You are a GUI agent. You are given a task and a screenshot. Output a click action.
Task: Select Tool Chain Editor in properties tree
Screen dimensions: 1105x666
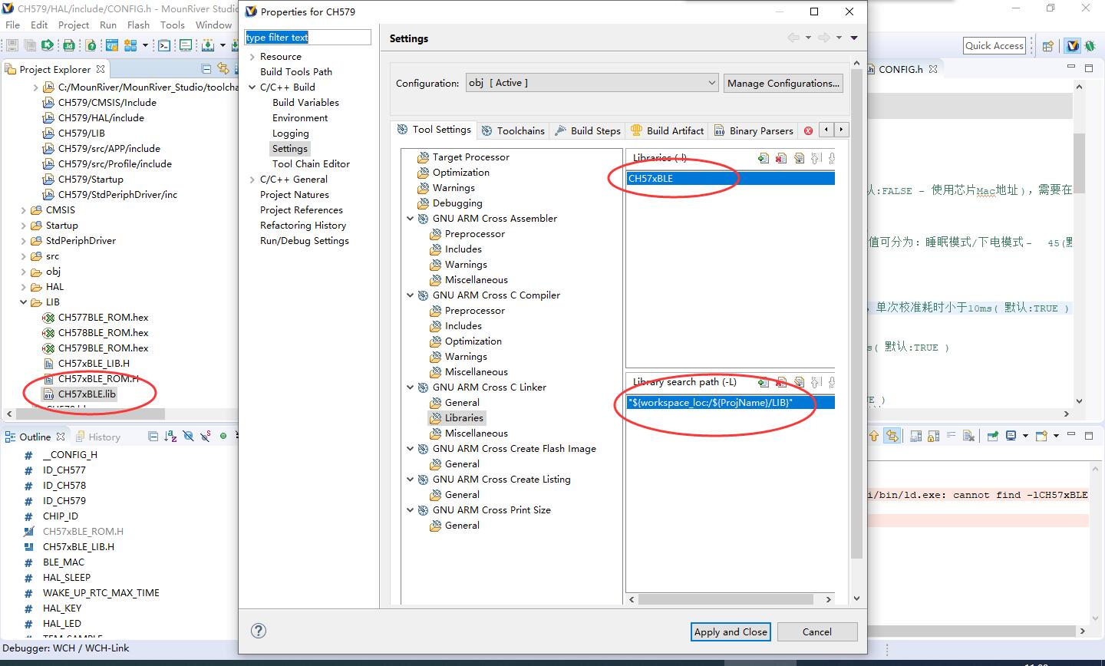pyautogui.click(x=311, y=164)
